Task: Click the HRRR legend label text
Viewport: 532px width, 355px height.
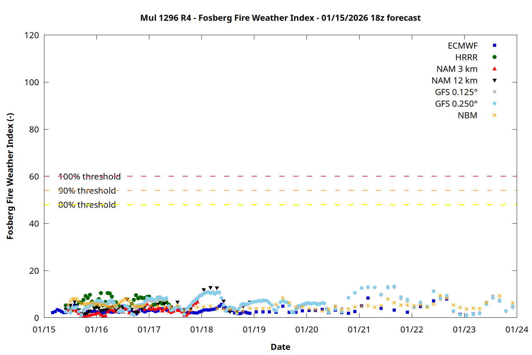Action: coord(466,58)
